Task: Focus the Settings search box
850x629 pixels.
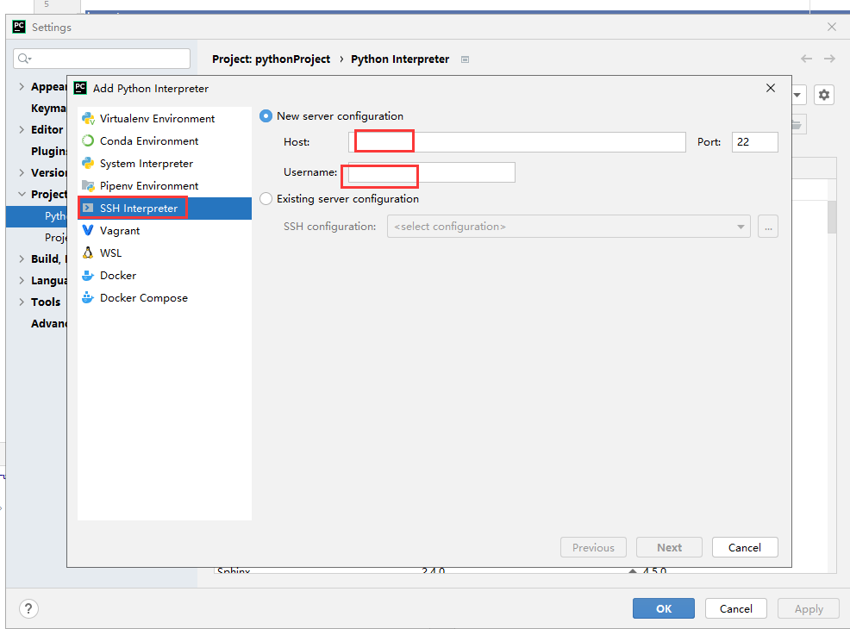Action: pyautogui.click(x=102, y=59)
